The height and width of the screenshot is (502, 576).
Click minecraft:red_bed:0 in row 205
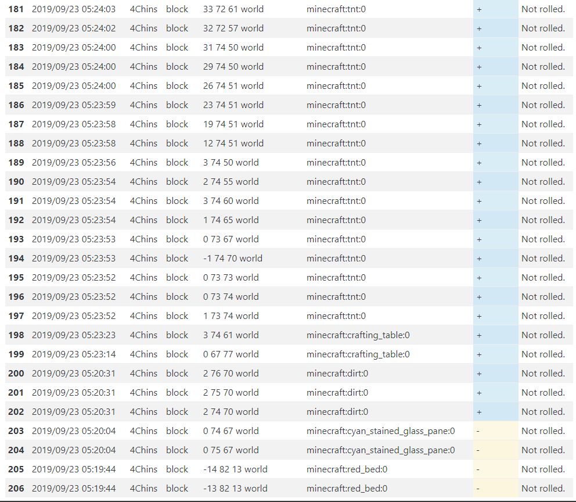click(347, 469)
